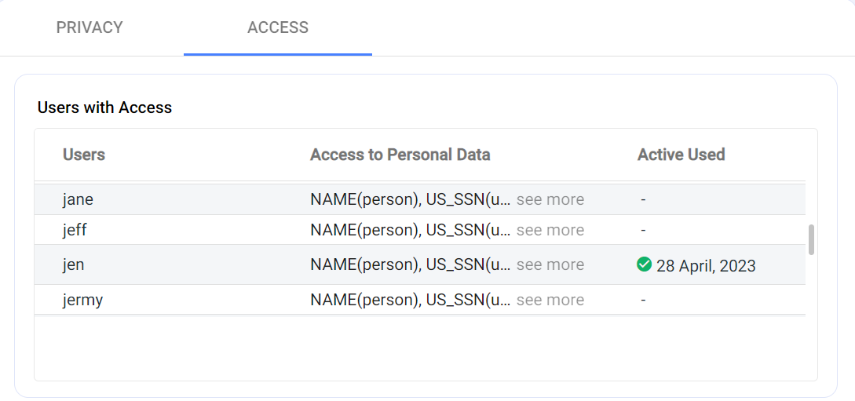Click green check icon beside 28 April, 2023
The image size is (855, 401).
click(x=644, y=264)
